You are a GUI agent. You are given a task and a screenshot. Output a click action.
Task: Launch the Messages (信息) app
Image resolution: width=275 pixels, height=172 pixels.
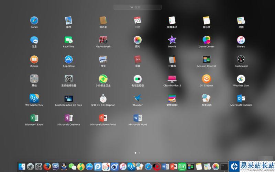[x=34, y=40]
